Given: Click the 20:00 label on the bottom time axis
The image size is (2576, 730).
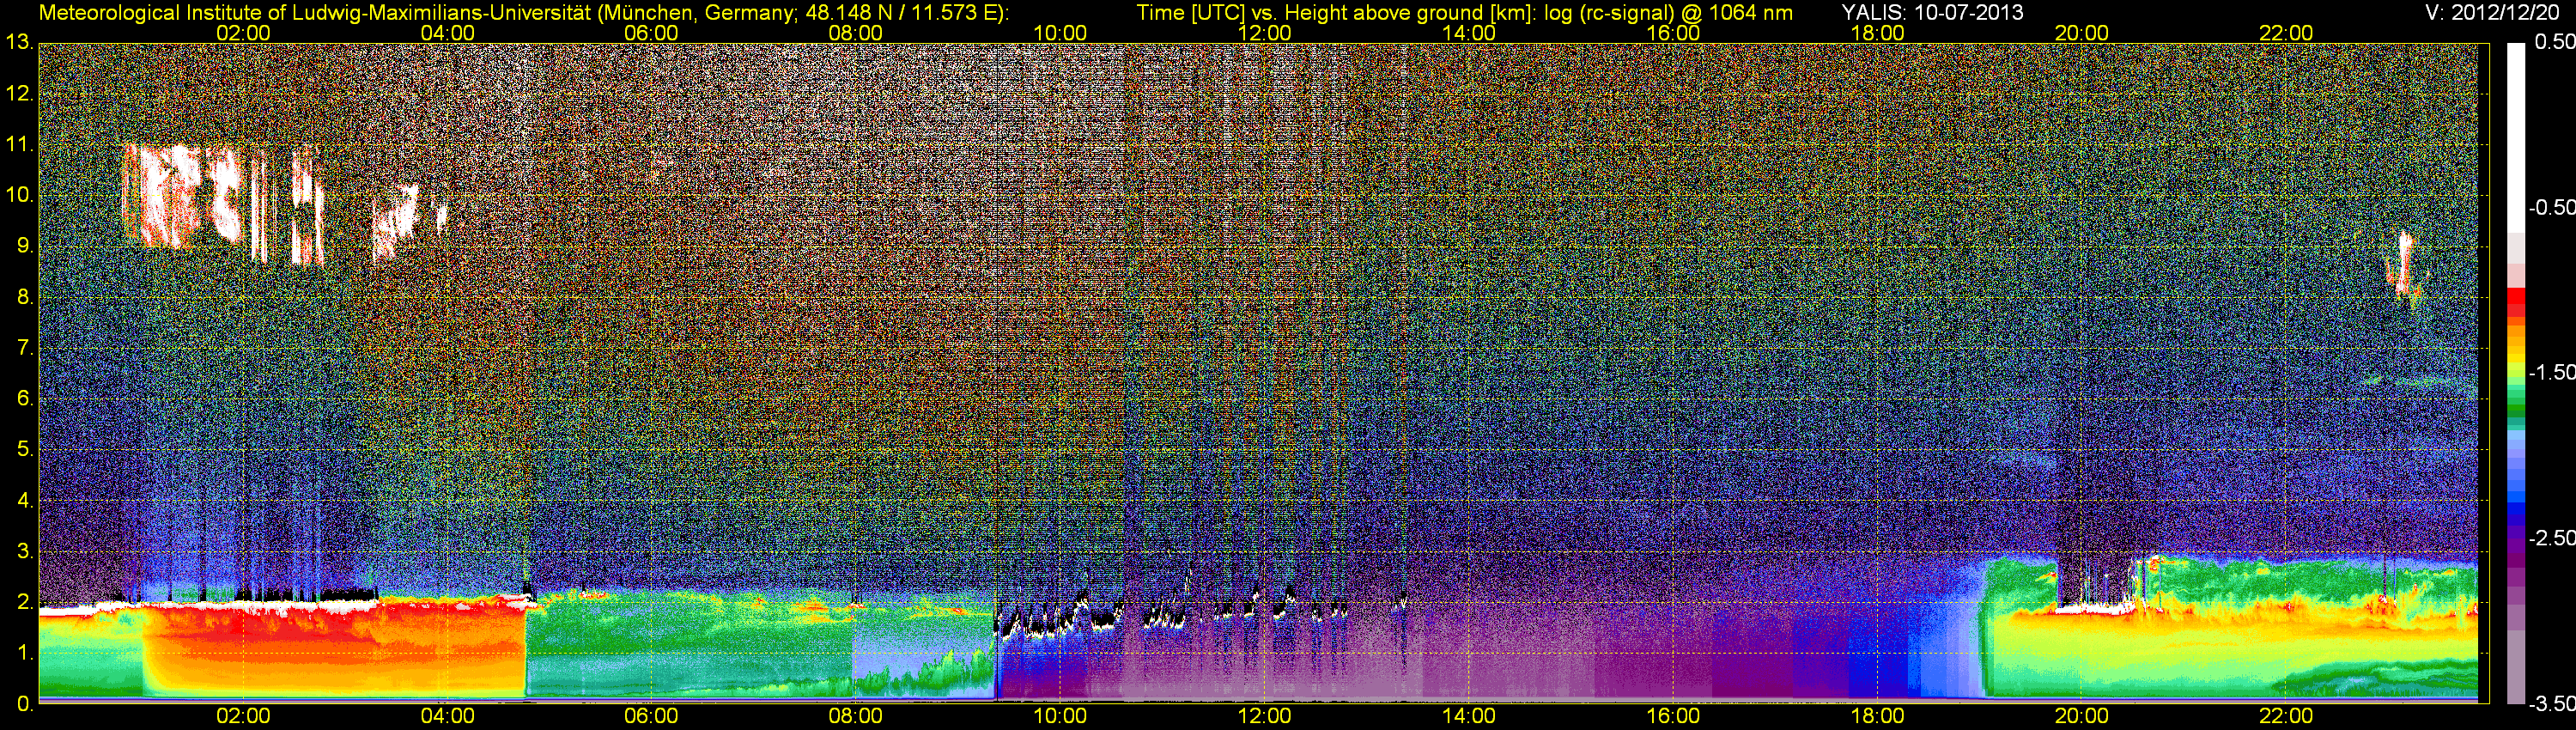Looking at the screenshot, I should pyautogui.click(x=2082, y=716).
